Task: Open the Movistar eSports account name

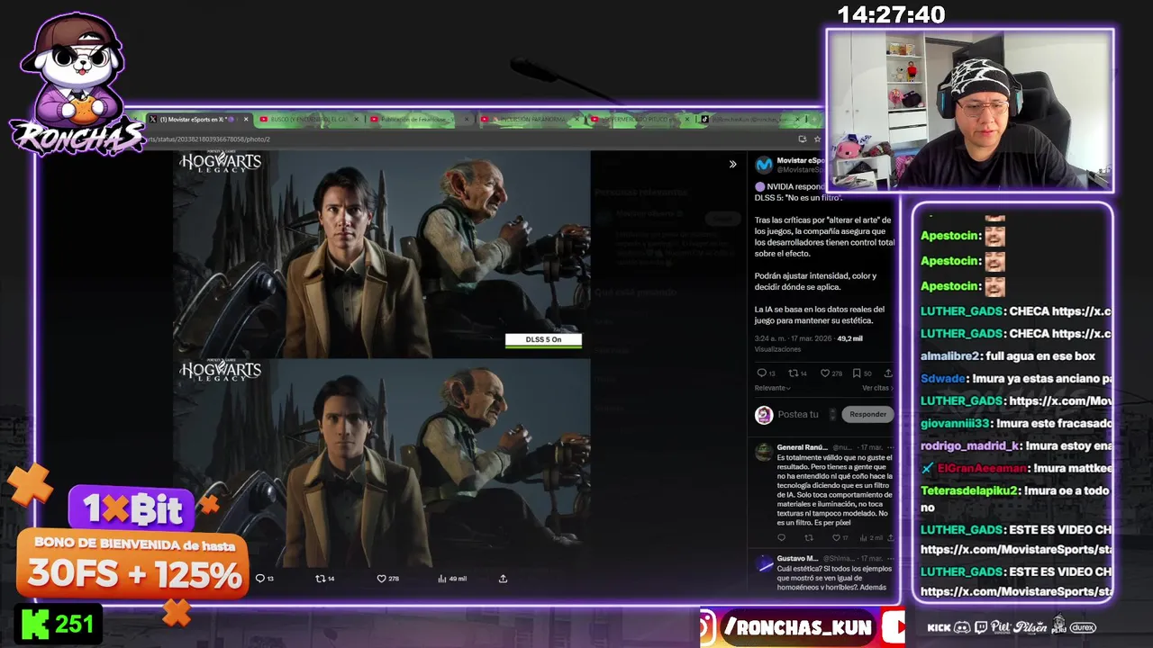Action: coord(801,160)
